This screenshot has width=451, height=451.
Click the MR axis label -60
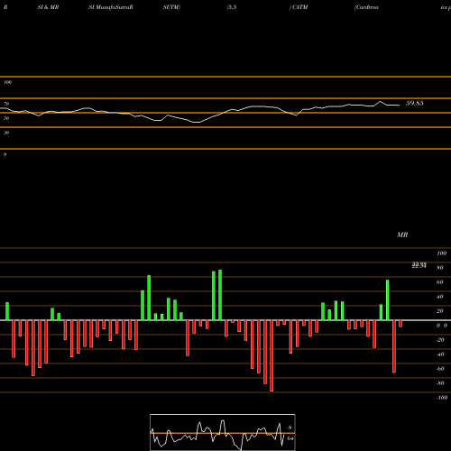[440, 369]
